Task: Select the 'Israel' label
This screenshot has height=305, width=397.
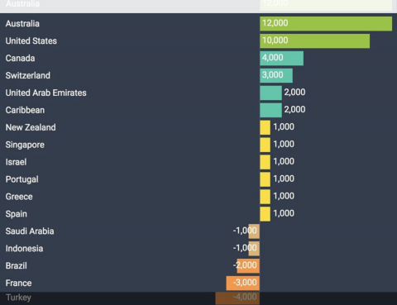Action: [16, 162]
